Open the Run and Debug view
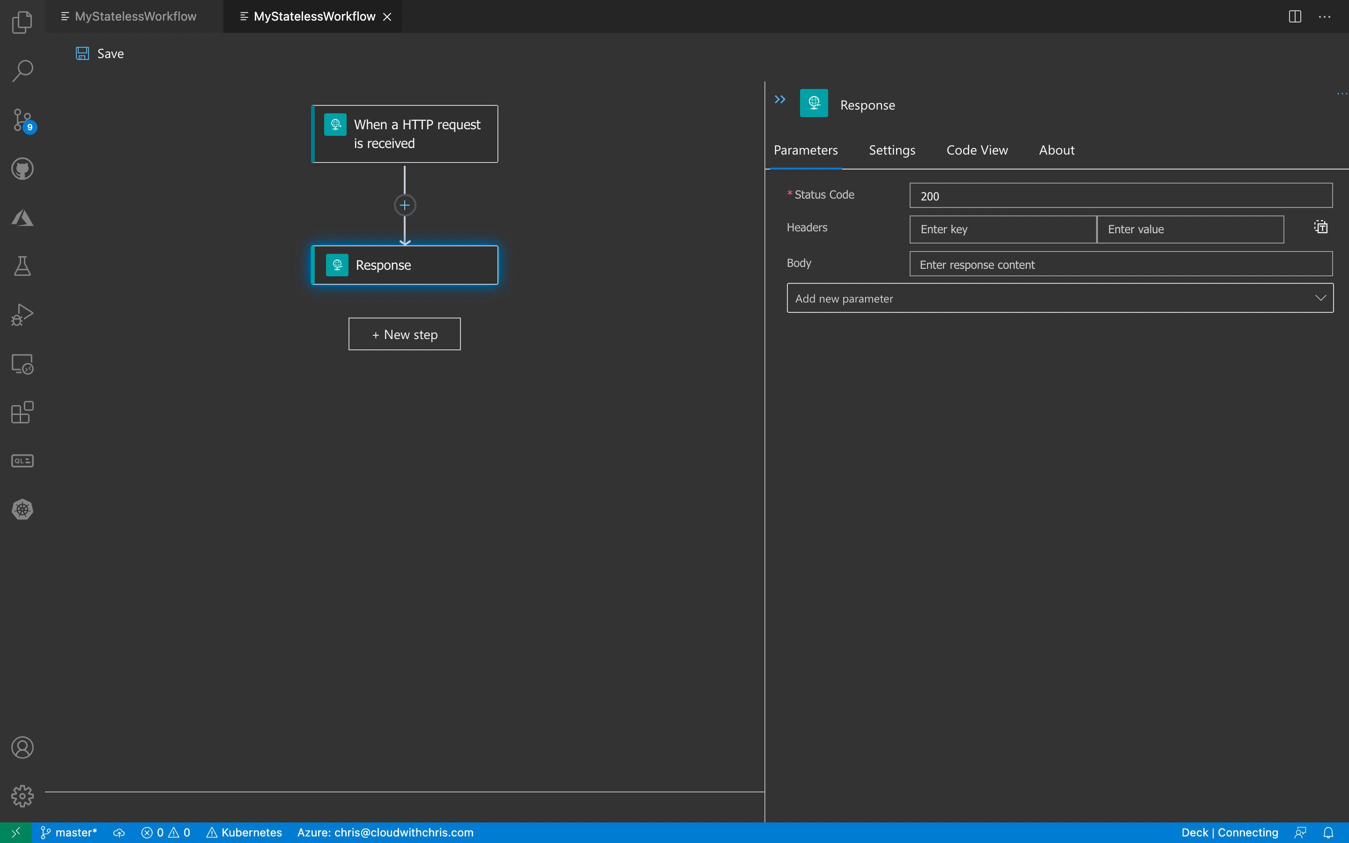Viewport: 1349px width, 843px height. point(22,314)
